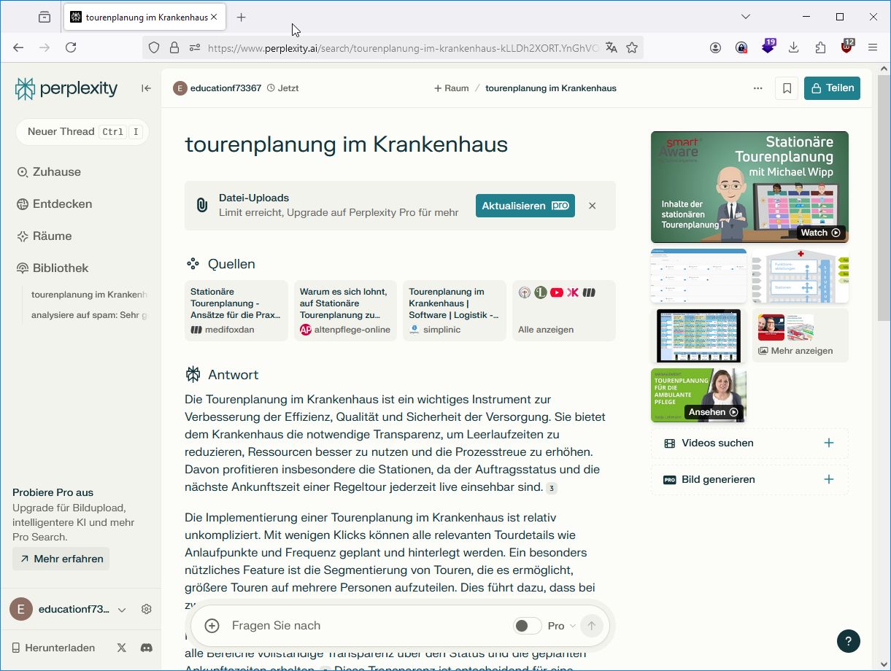Image resolution: width=891 pixels, height=671 pixels.
Task: Open the help question mark button
Action: [x=848, y=641]
